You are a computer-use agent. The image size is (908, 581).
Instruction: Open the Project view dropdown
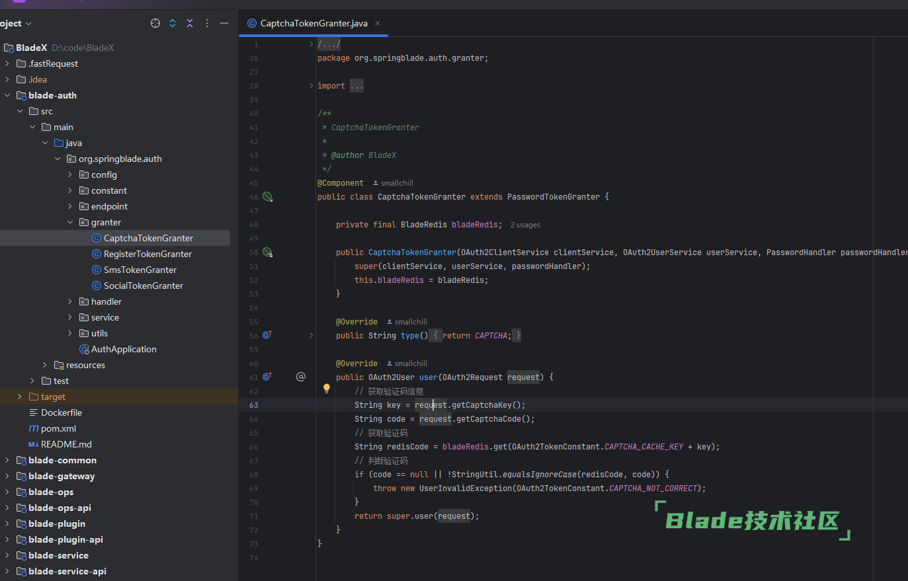coord(16,23)
